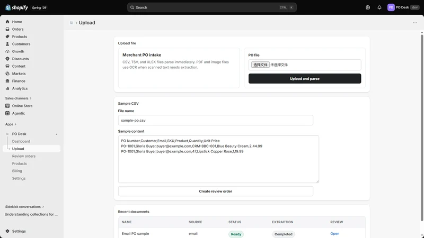Expand the Apps section
The height and width of the screenshot is (238, 424).
[11, 124]
